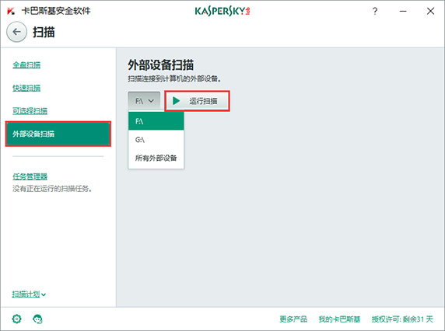Open the F:\ drive dropdown
Screen dimensions: 445x331
point(144,100)
